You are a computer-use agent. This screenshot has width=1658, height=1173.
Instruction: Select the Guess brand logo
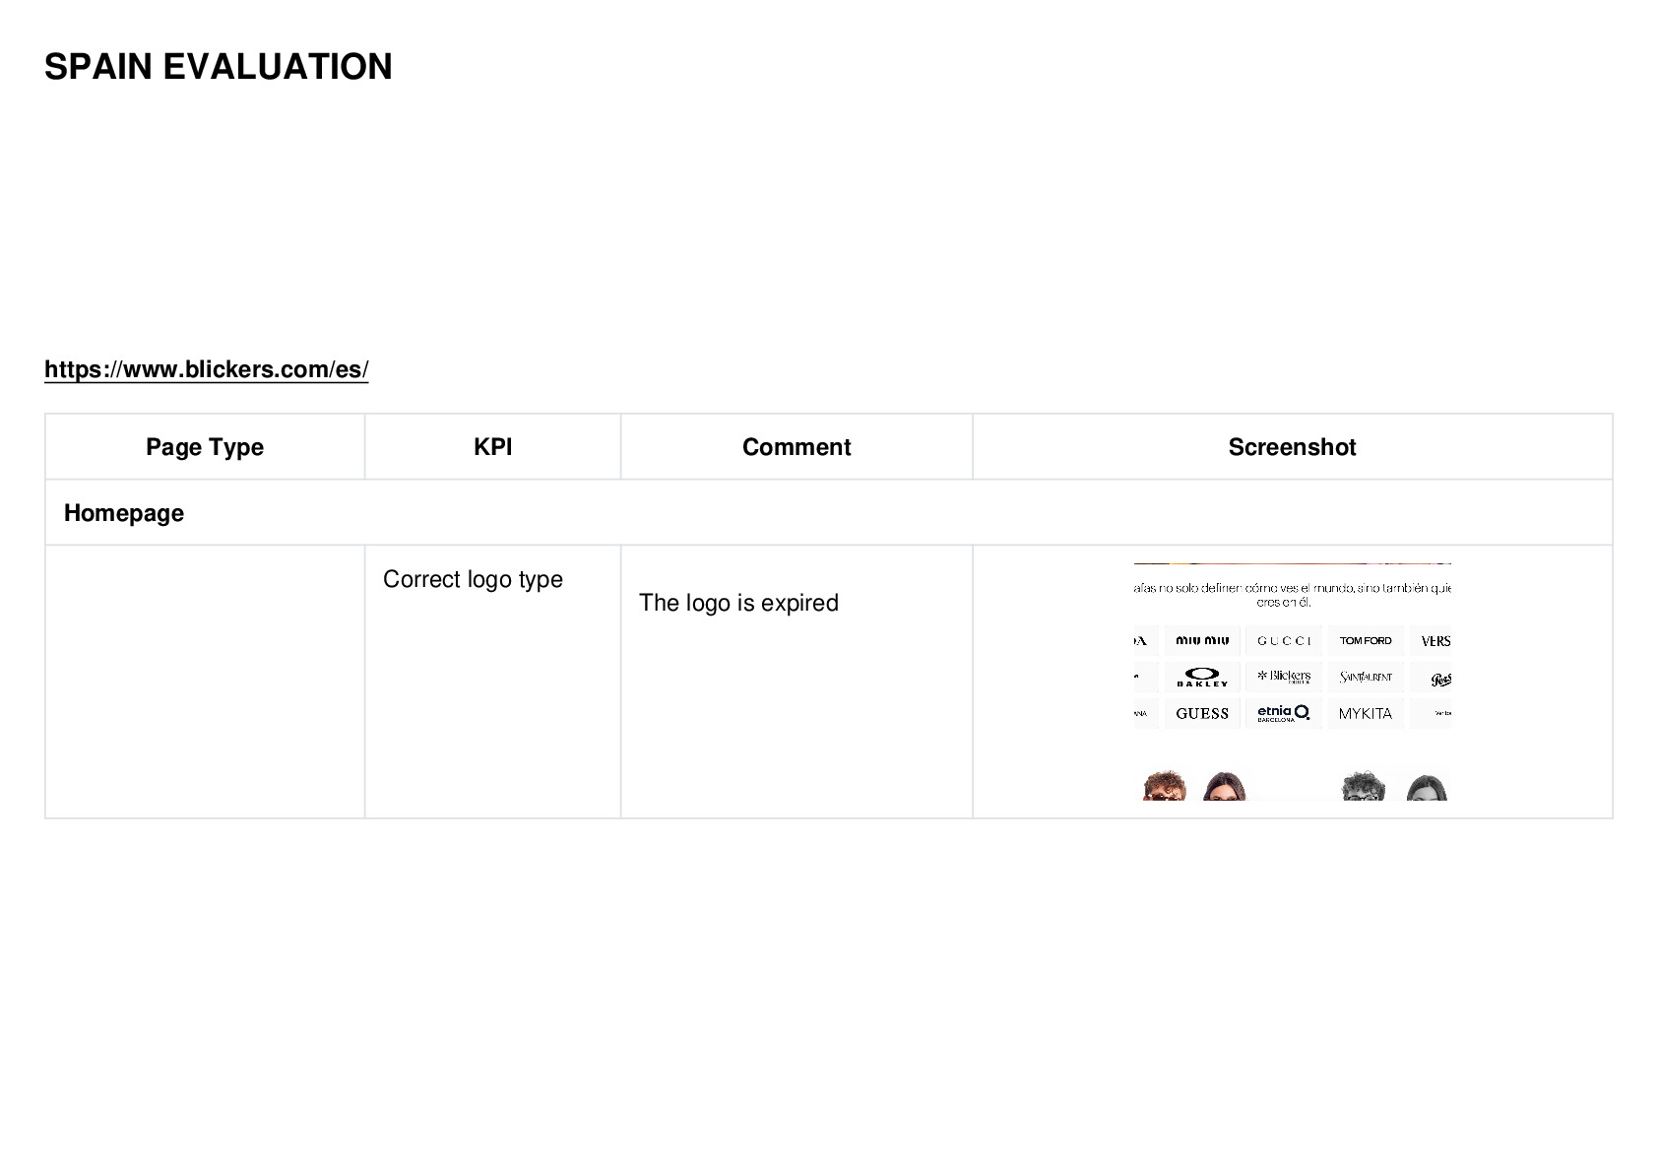coord(1202,713)
